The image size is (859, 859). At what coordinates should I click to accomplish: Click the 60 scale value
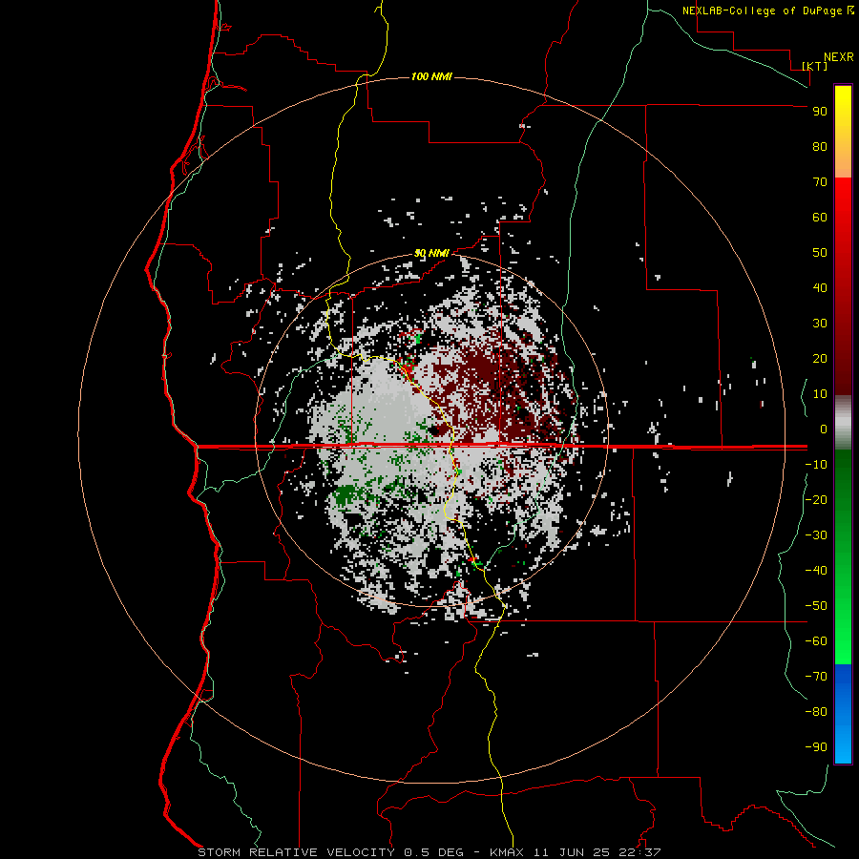820,217
